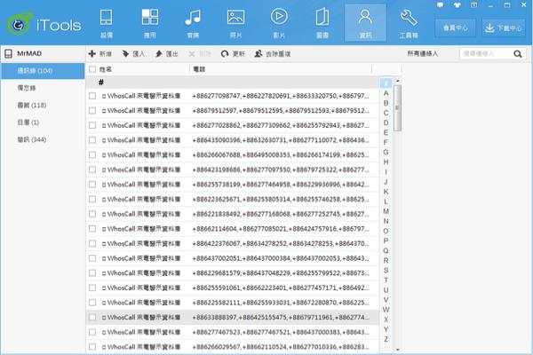Check the contact row starting +886423198686
Screen dimensions: 533x355
coord(92,170)
